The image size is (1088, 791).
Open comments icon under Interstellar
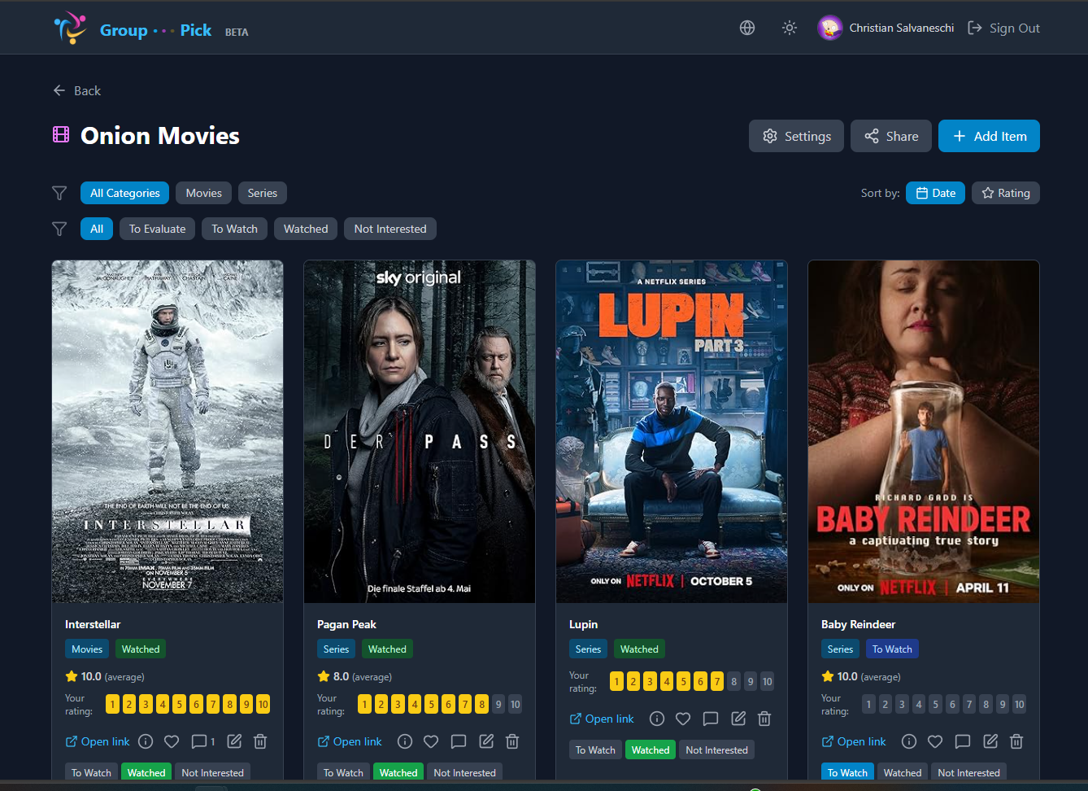click(199, 741)
